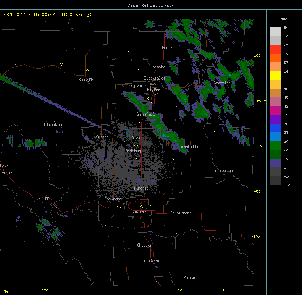Select the yellow diamond marker above Calgary label
Image resolution: width=302 pixels, height=295 pixels.
point(142,206)
